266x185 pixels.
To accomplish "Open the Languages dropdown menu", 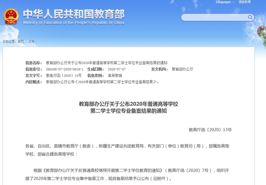I will pyautogui.click(x=225, y=2).
